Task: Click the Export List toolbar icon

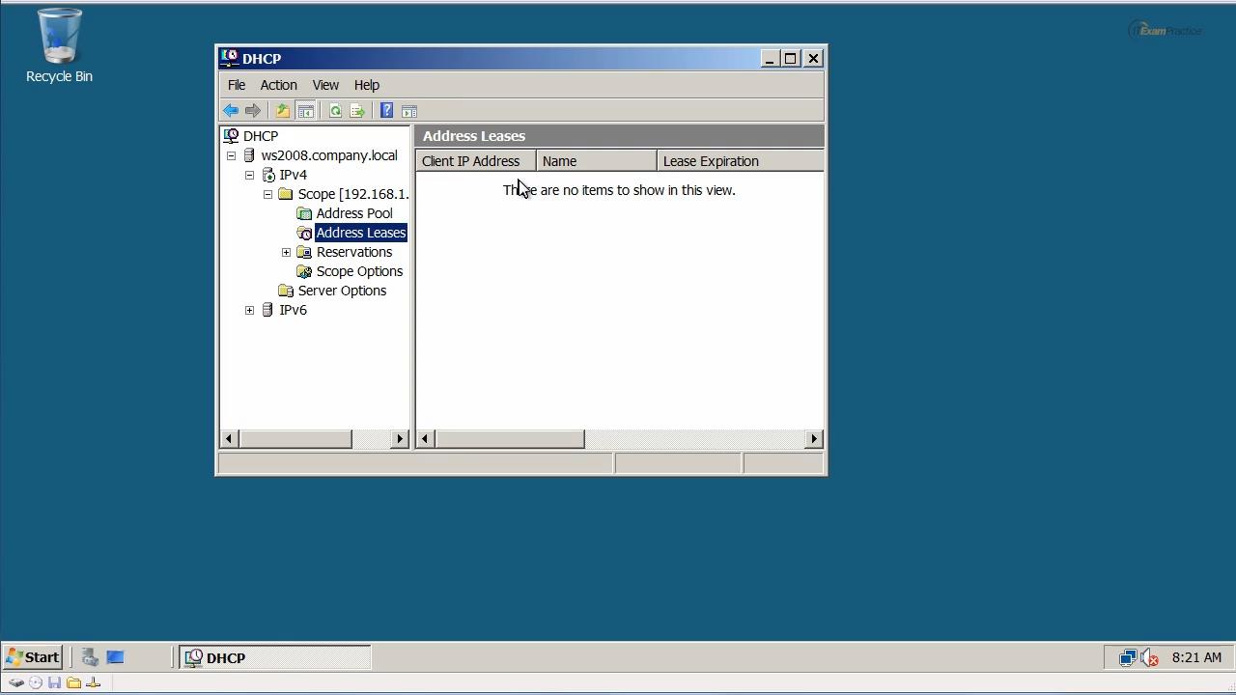Action: 357,111
